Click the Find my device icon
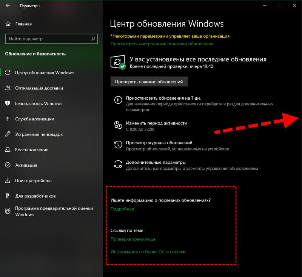 (8, 180)
